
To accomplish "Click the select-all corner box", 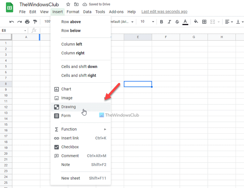I will click(x=6, y=37).
